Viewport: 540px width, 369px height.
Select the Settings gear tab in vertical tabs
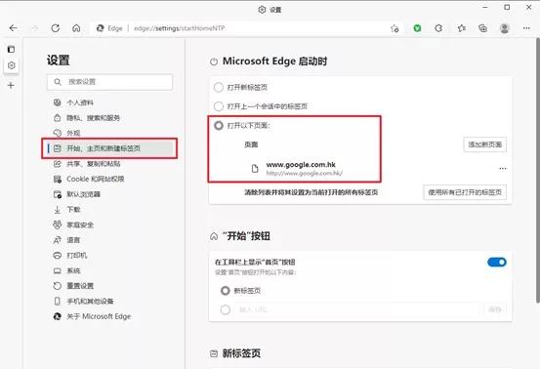(x=11, y=65)
